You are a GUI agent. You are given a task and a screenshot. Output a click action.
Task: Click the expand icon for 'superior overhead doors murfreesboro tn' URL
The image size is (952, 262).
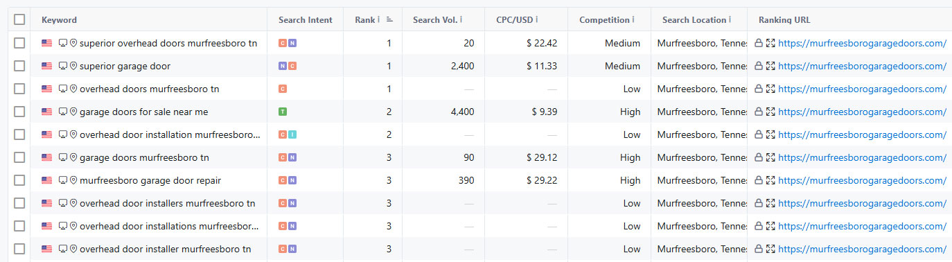point(770,43)
